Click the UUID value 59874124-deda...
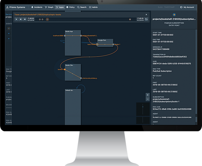202x166 pixels. [172, 63]
